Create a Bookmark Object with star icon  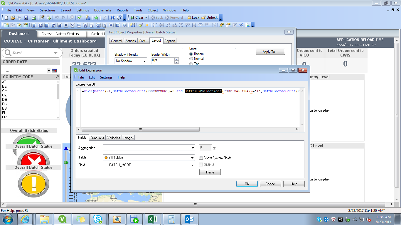pyautogui.click(x=105, y=25)
